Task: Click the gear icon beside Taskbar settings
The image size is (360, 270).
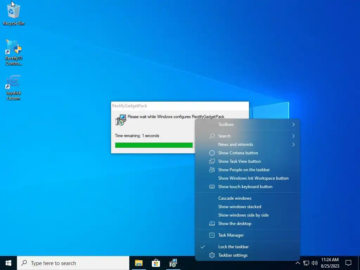Action: coord(212,255)
